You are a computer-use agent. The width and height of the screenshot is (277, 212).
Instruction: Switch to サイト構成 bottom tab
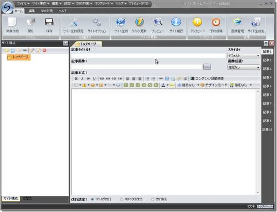tap(11, 198)
